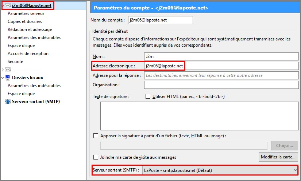The height and width of the screenshot is (181, 301).
Task: Click the envelope icon beside j2m06@laposte.net
Action: coord(8,5)
